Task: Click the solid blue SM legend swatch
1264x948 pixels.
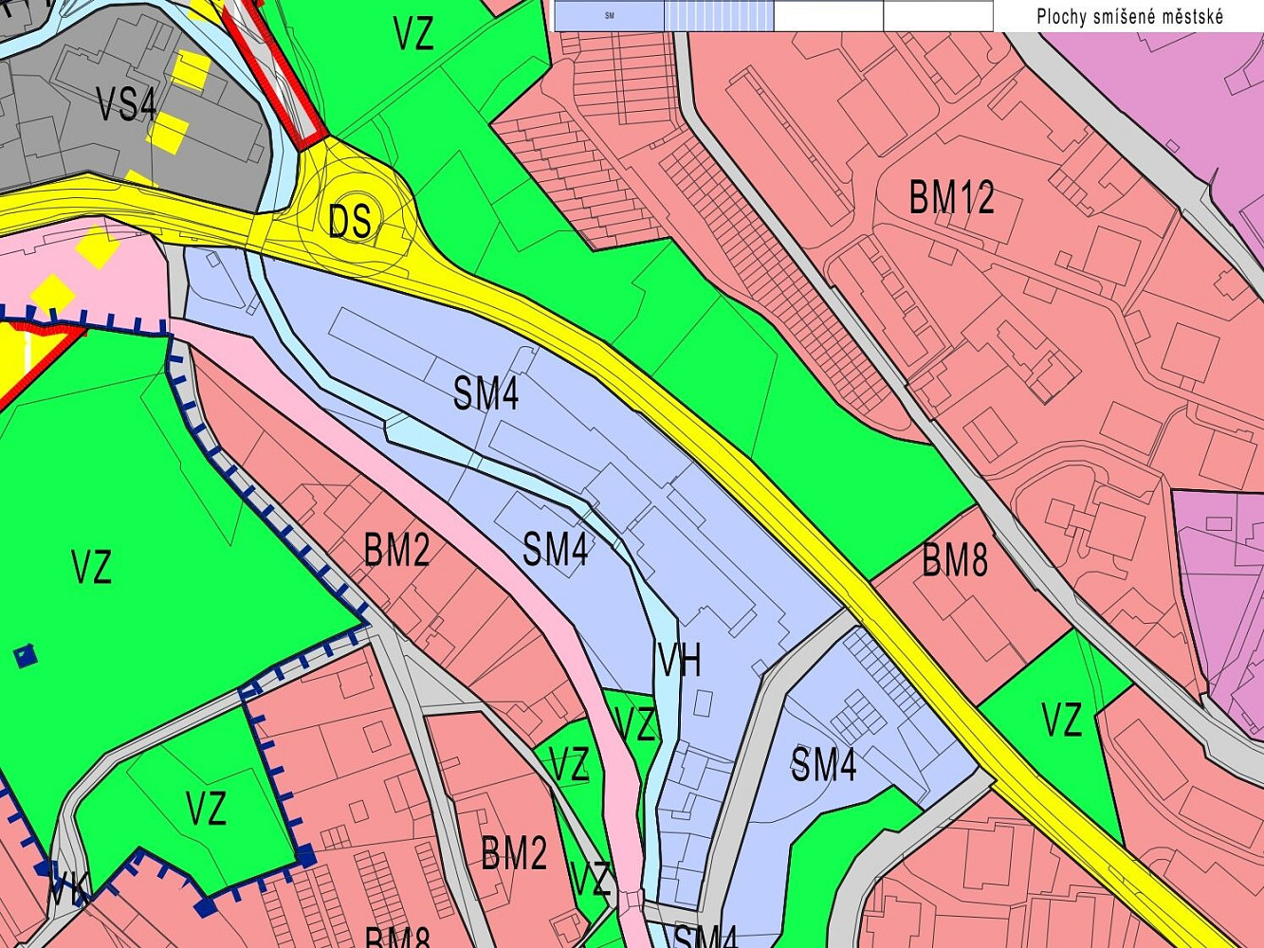Action: click(x=609, y=16)
